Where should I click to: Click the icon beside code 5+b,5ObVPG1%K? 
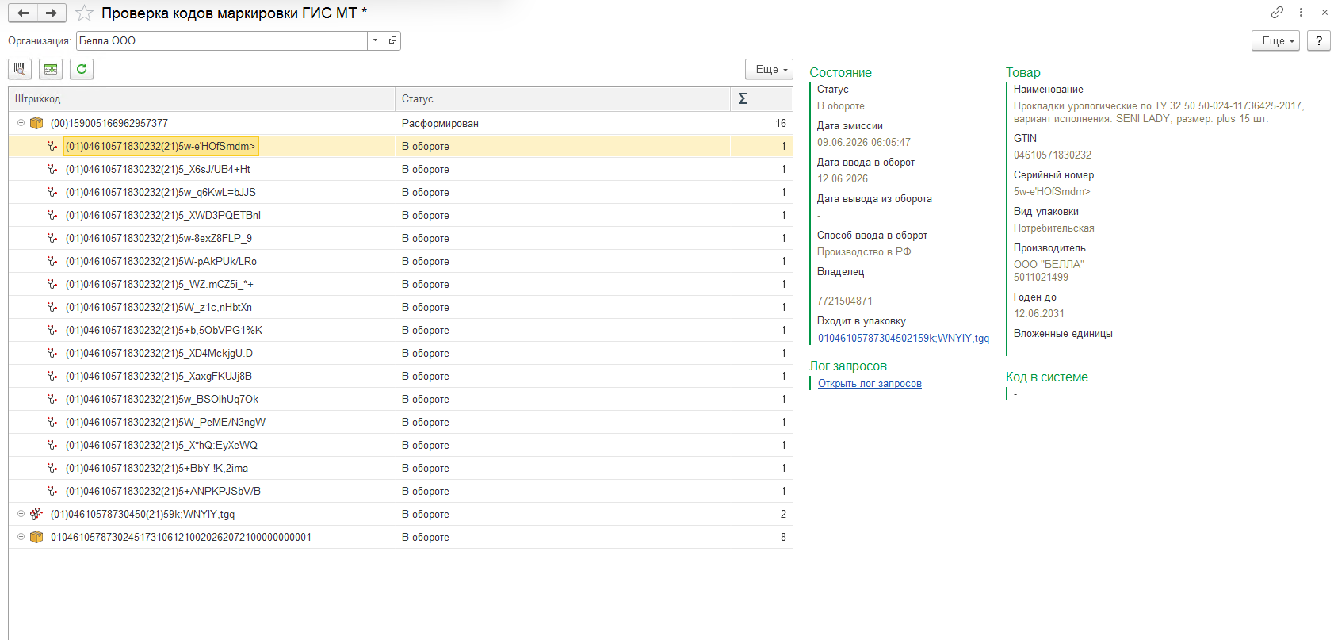click(x=52, y=330)
